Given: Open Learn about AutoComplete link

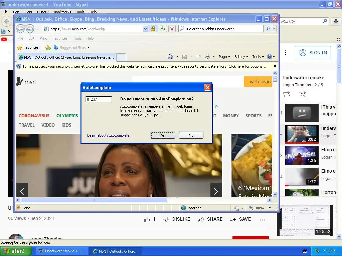Looking at the screenshot, I should (108, 135).
